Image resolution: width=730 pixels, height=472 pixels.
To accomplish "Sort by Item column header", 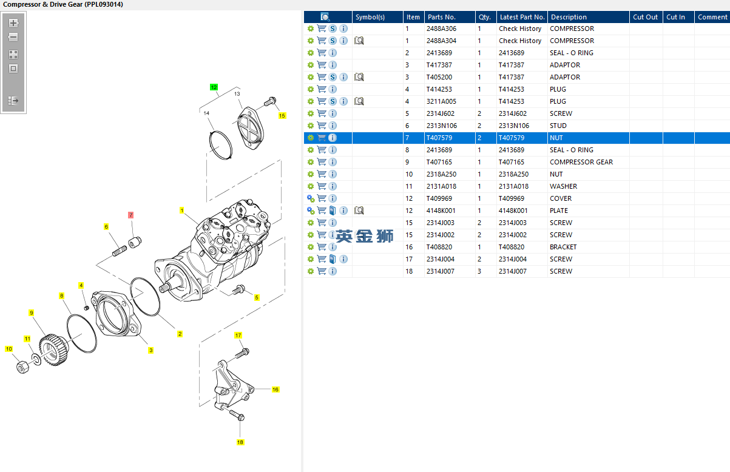I will 413,17.
